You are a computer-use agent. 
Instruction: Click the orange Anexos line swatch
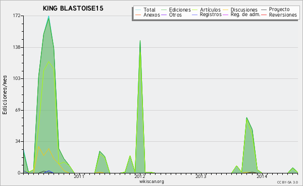pyautogui.click(x=138, y=15)
